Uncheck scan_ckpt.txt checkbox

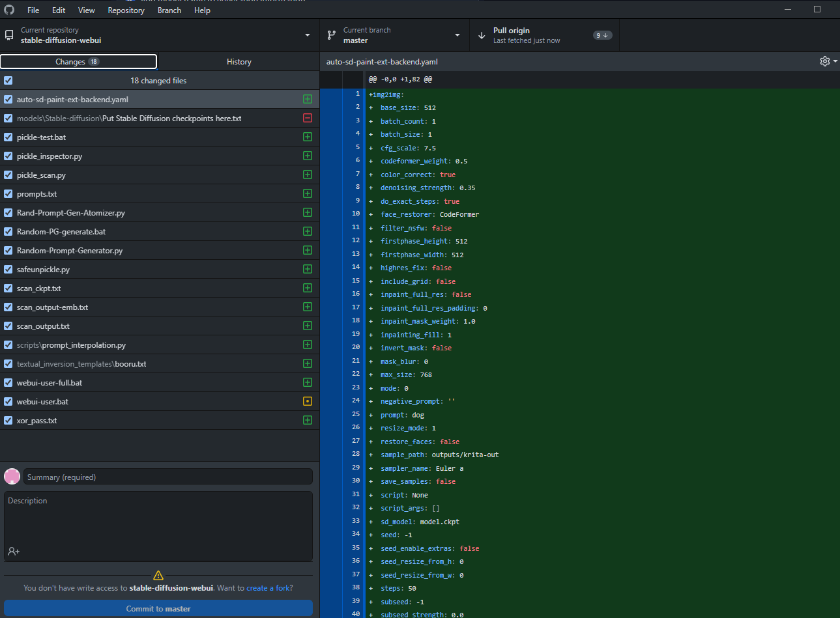click(x=8, y=288)
